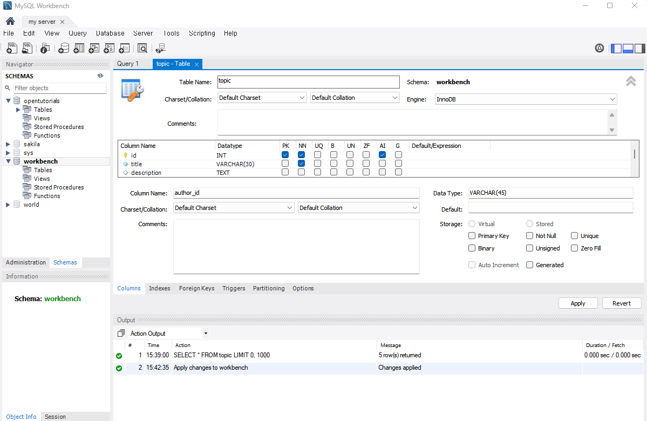Screen dimensions: 647x421
Task: Check NN for the description column
Action: (302, 172)
